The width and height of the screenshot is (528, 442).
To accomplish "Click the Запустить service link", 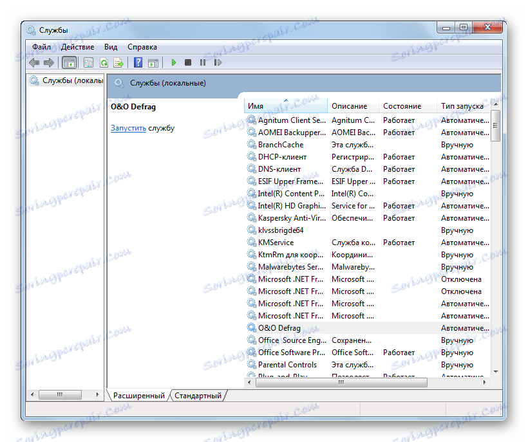I will [128, 128].
